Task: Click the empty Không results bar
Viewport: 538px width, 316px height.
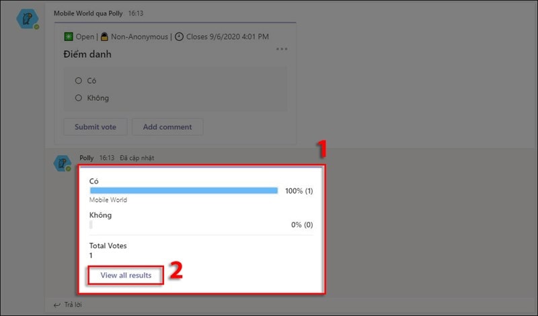Action: pos(91,225)
